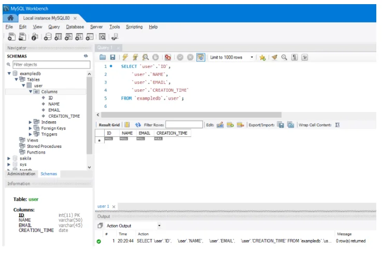This screenshot has height=253, width=382.
Task: Toggle the auto-commit mode button
Action: coord(201,57)
